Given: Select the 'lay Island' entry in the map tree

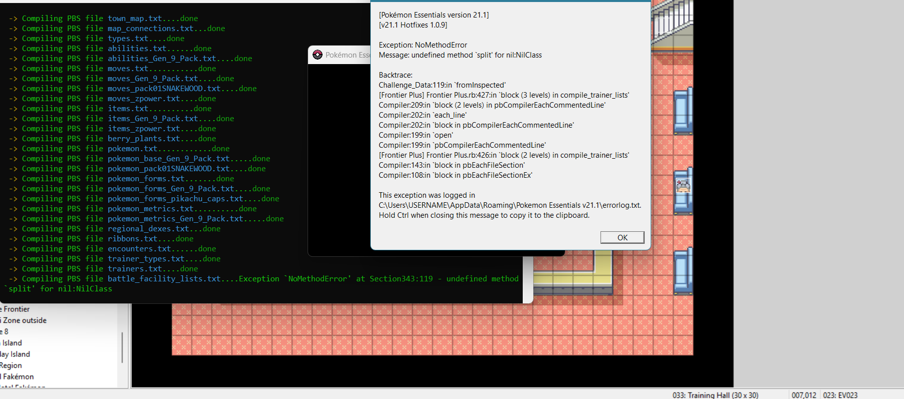Looking at the screenshot, I should coord(15,354).
